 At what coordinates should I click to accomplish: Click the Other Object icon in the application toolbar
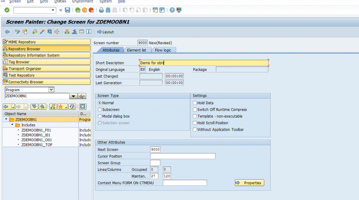[25, 32]
